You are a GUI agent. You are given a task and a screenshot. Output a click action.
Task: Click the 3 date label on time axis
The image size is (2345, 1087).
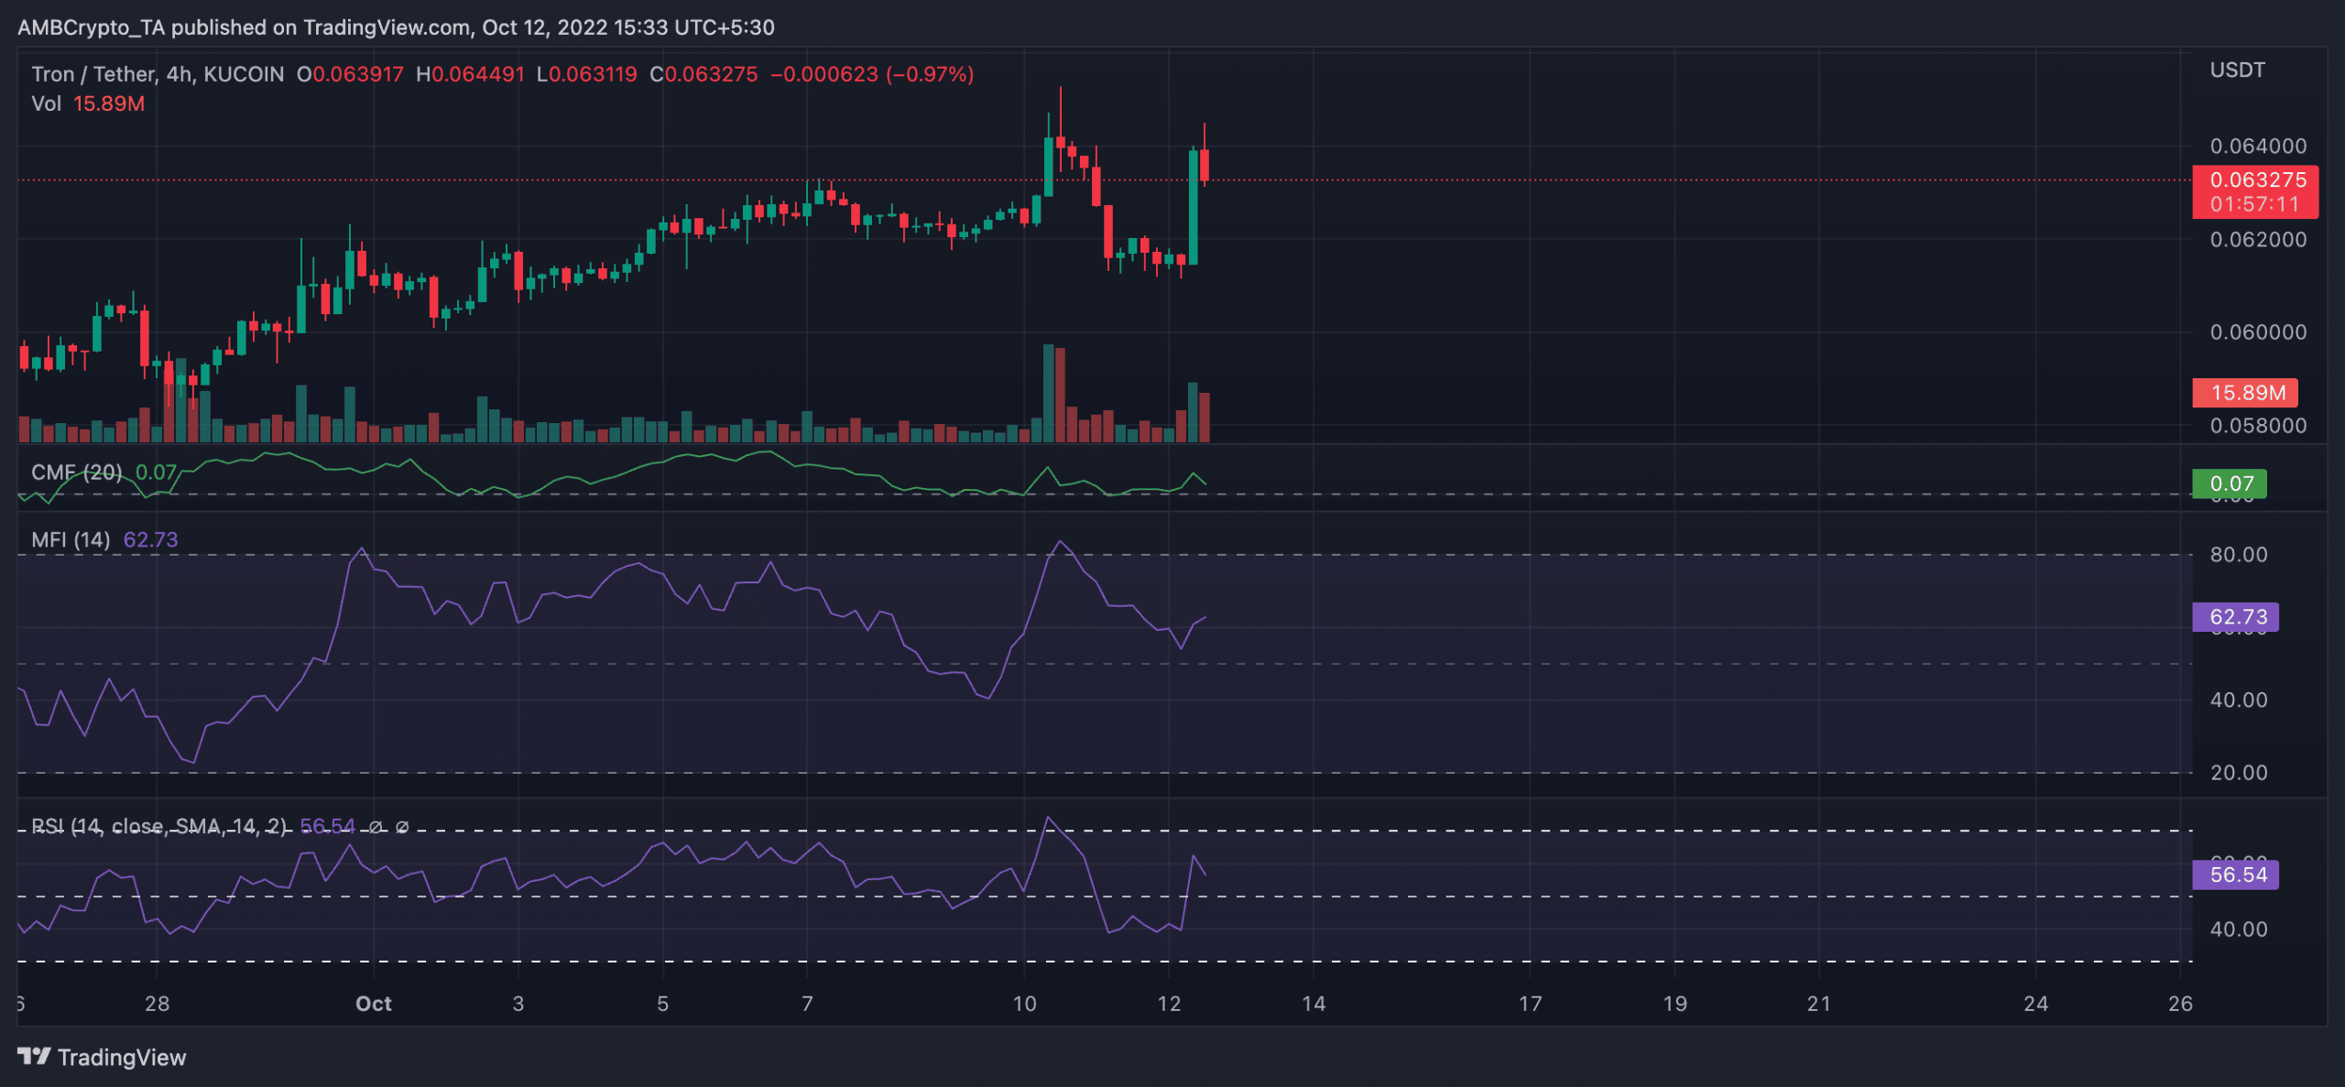pyautogui.click(x=518, y=1004)
